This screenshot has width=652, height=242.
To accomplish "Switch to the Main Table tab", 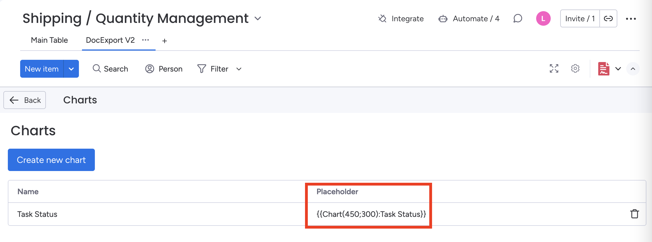I will click(x=49, y=40).
